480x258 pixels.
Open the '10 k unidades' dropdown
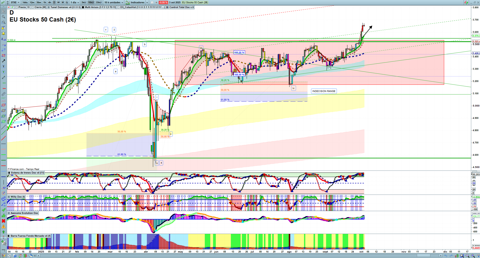[114, 3]
